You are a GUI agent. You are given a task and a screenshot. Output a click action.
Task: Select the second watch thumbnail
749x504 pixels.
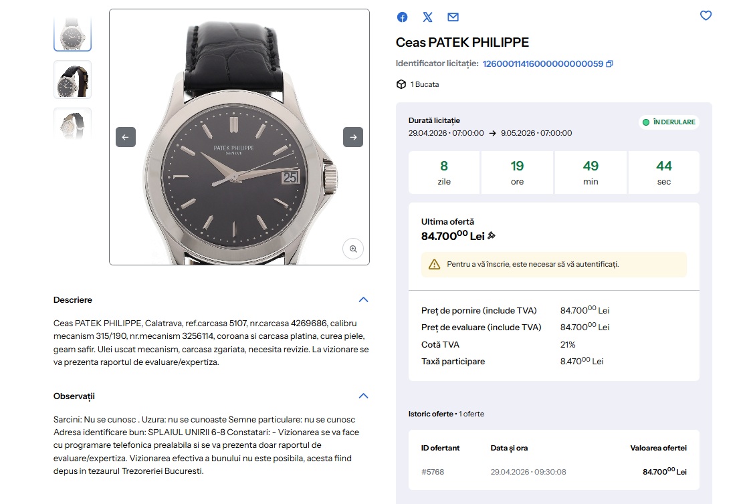72,80
